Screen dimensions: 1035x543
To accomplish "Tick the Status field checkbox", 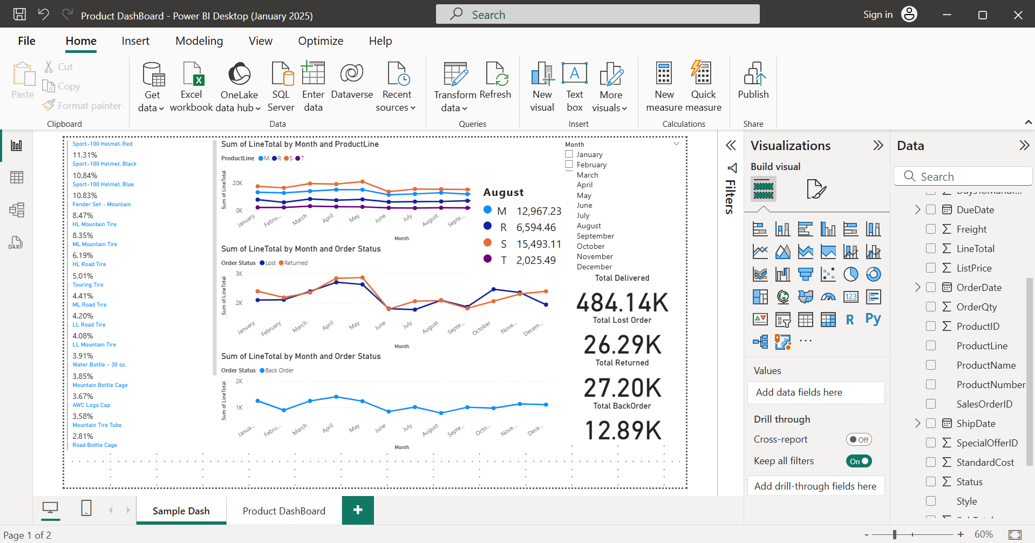I will click(x=931, y=481).
